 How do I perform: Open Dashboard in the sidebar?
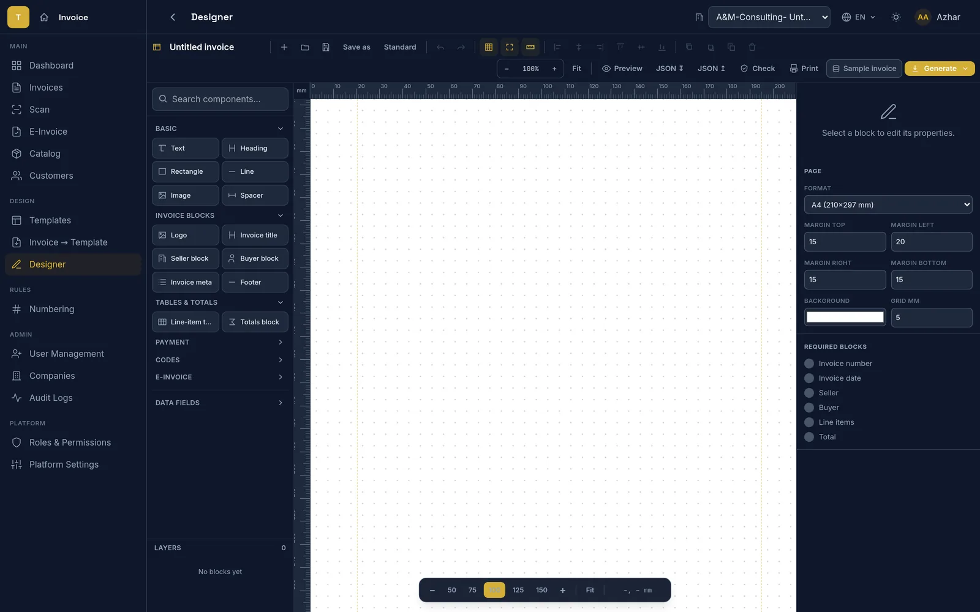coord(73,65)
